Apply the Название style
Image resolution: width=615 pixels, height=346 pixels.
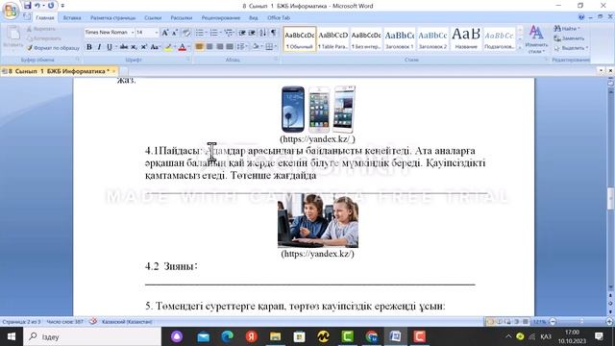point(466,39)
